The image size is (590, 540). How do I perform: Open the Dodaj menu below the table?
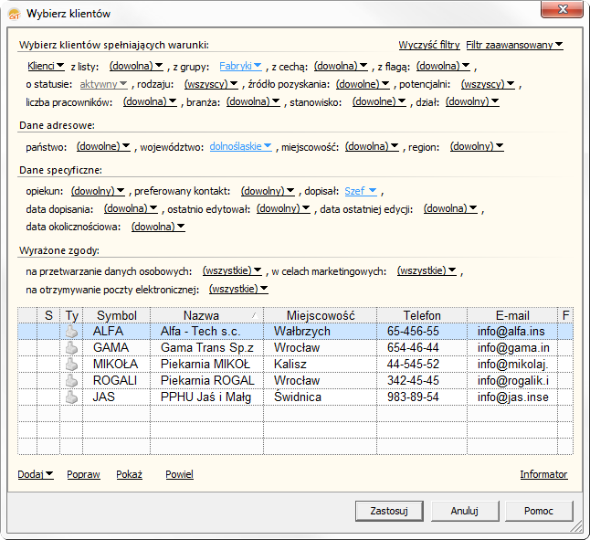pos(36,474)
